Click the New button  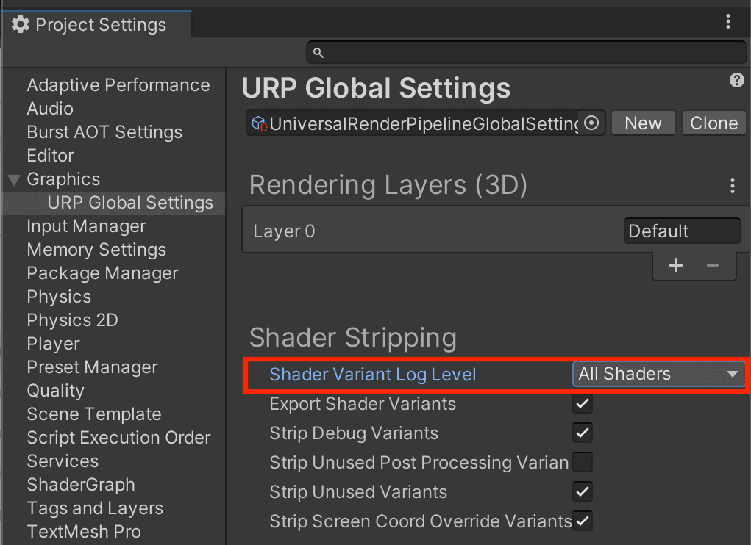coord(643,123)
